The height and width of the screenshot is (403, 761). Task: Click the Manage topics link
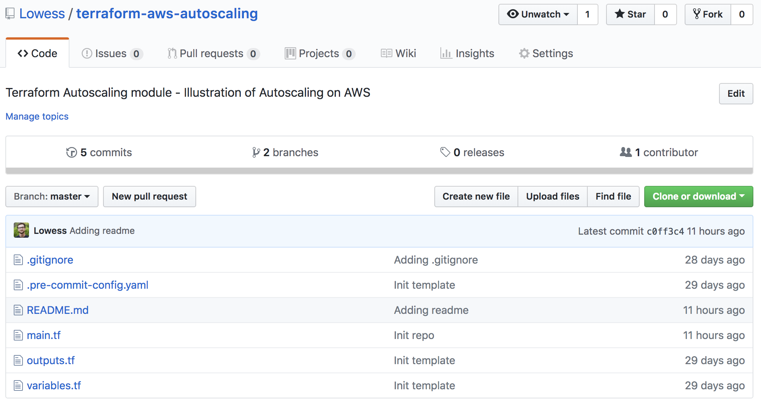(37, 117)
